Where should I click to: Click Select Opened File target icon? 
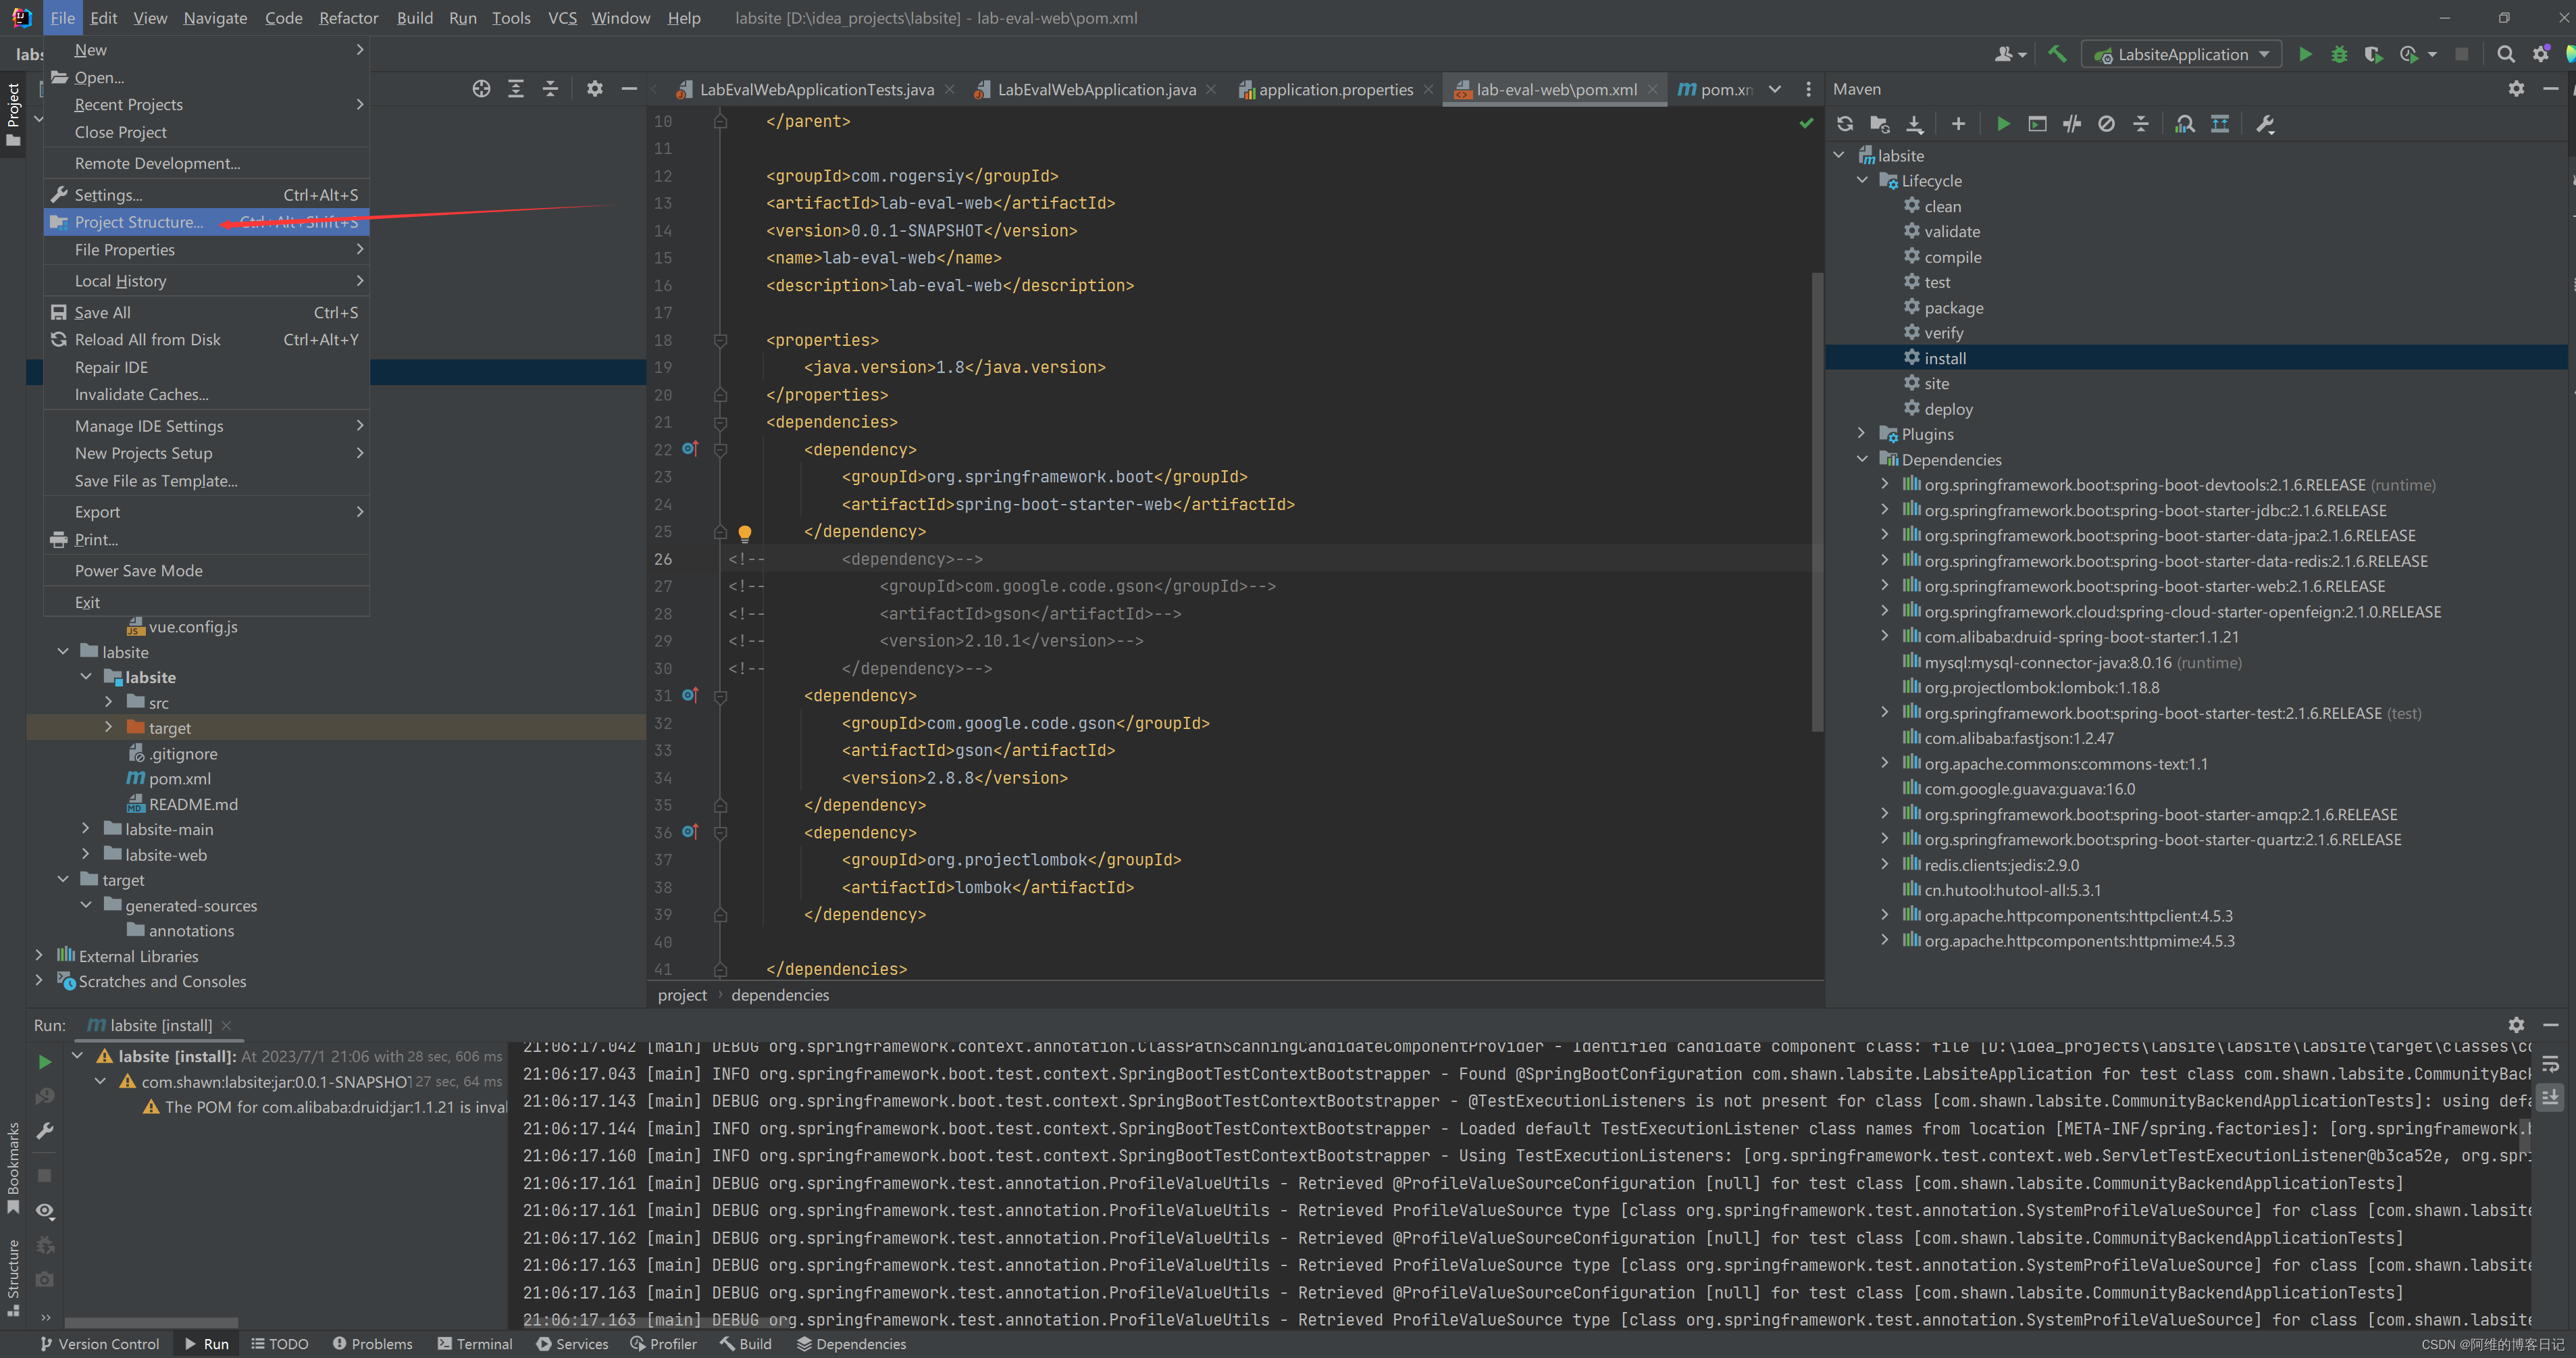[x=481, y=89]
